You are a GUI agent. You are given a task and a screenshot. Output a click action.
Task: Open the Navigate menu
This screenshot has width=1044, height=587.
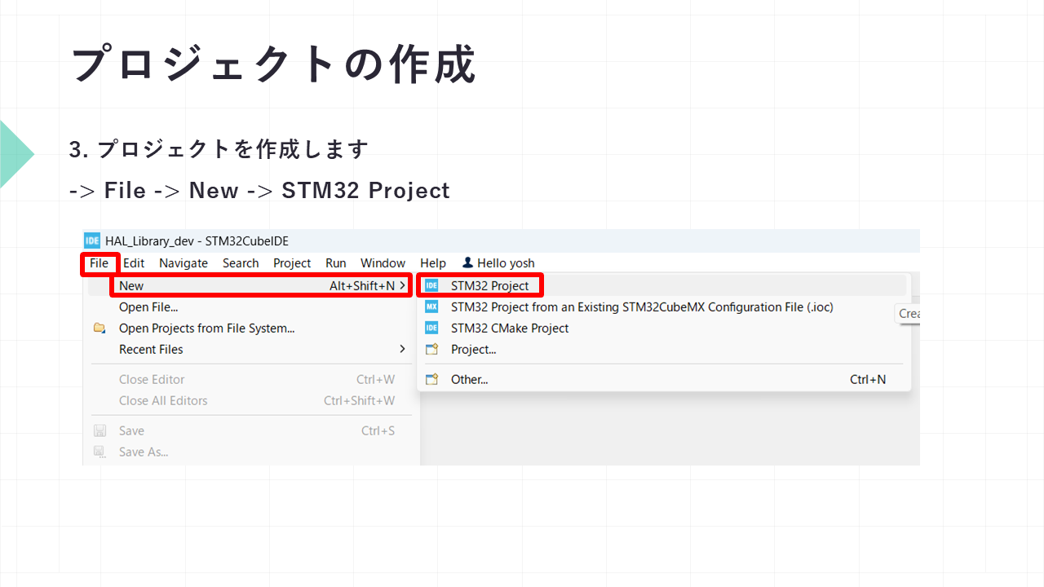pyautogui.click(x=184, y=263)
